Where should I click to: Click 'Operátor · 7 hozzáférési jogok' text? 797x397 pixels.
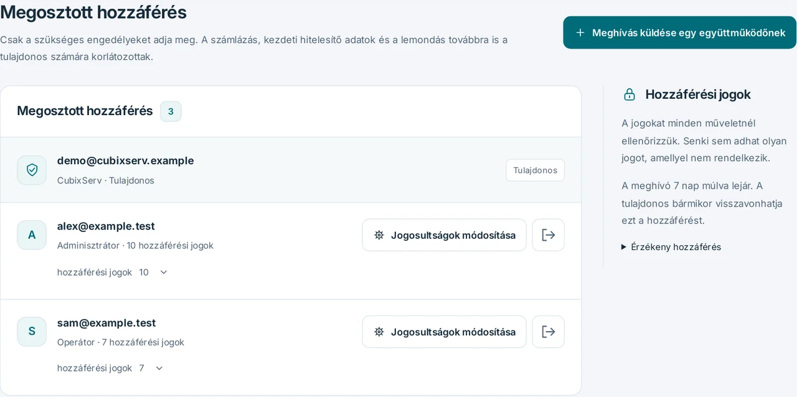(121, 342)
